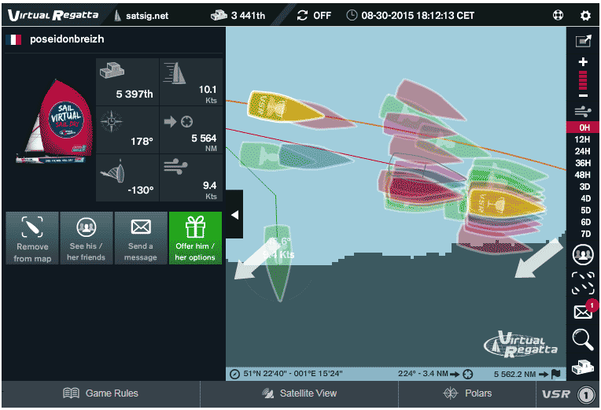Click See his / her friends button
Image resolution: width=601 pixels, height=410 pixels.
(x=87, y=238)
